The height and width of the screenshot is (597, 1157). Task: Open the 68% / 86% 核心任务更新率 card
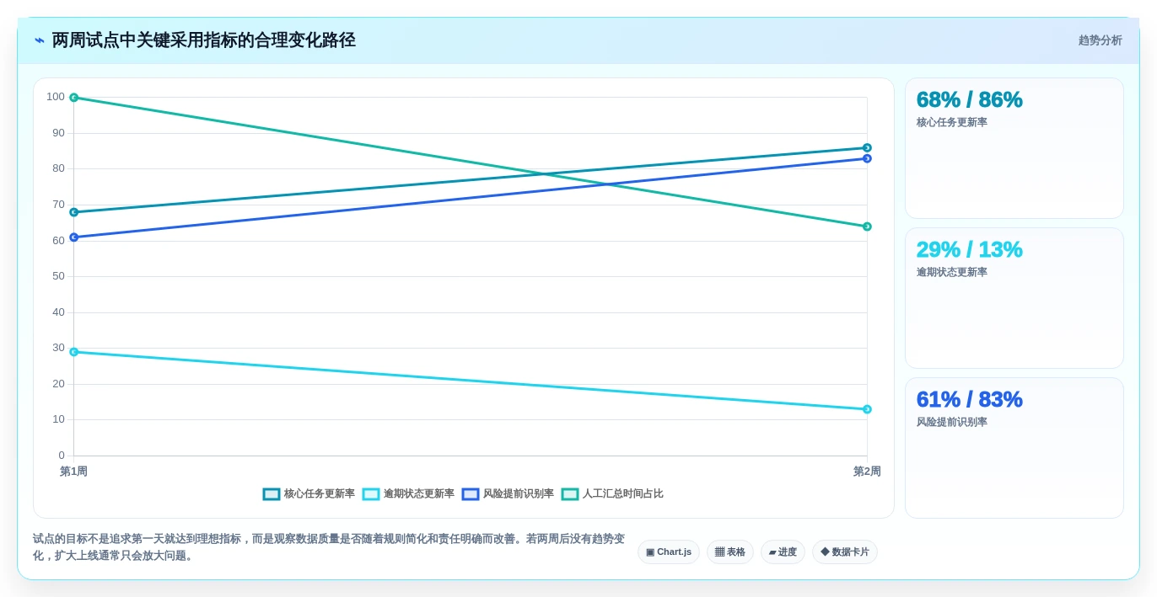[x=1014, y=148]
